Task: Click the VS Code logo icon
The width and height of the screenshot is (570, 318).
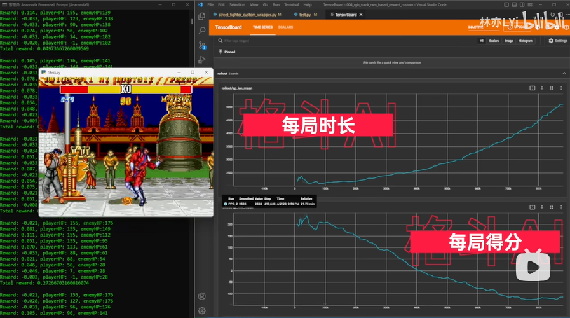Action: click(200, 4)
